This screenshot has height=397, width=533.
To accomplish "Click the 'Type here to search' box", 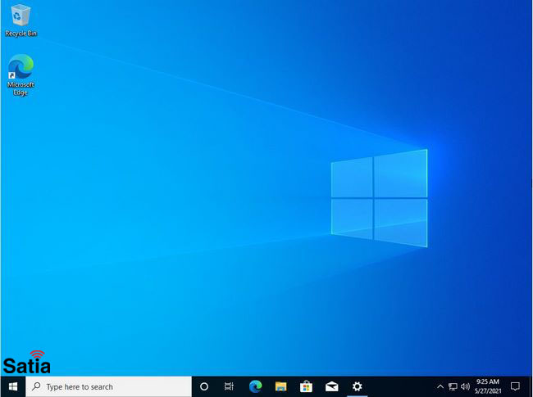I will 109,386.
